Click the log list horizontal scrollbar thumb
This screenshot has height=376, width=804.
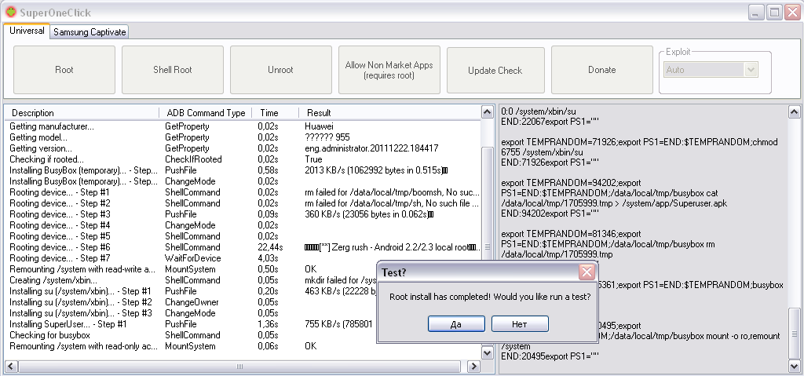[x=239, y=367]
